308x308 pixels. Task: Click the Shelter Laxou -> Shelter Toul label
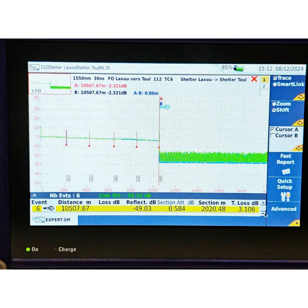[x=213, y=79]
